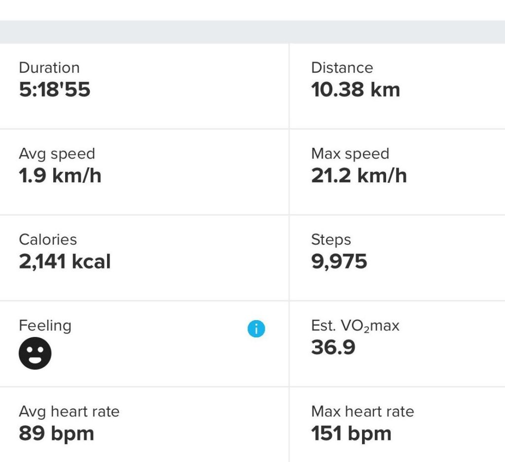This screenshot has height=462, width=505.
Task: Open the Calories label
Action: [x=48, y=239]
